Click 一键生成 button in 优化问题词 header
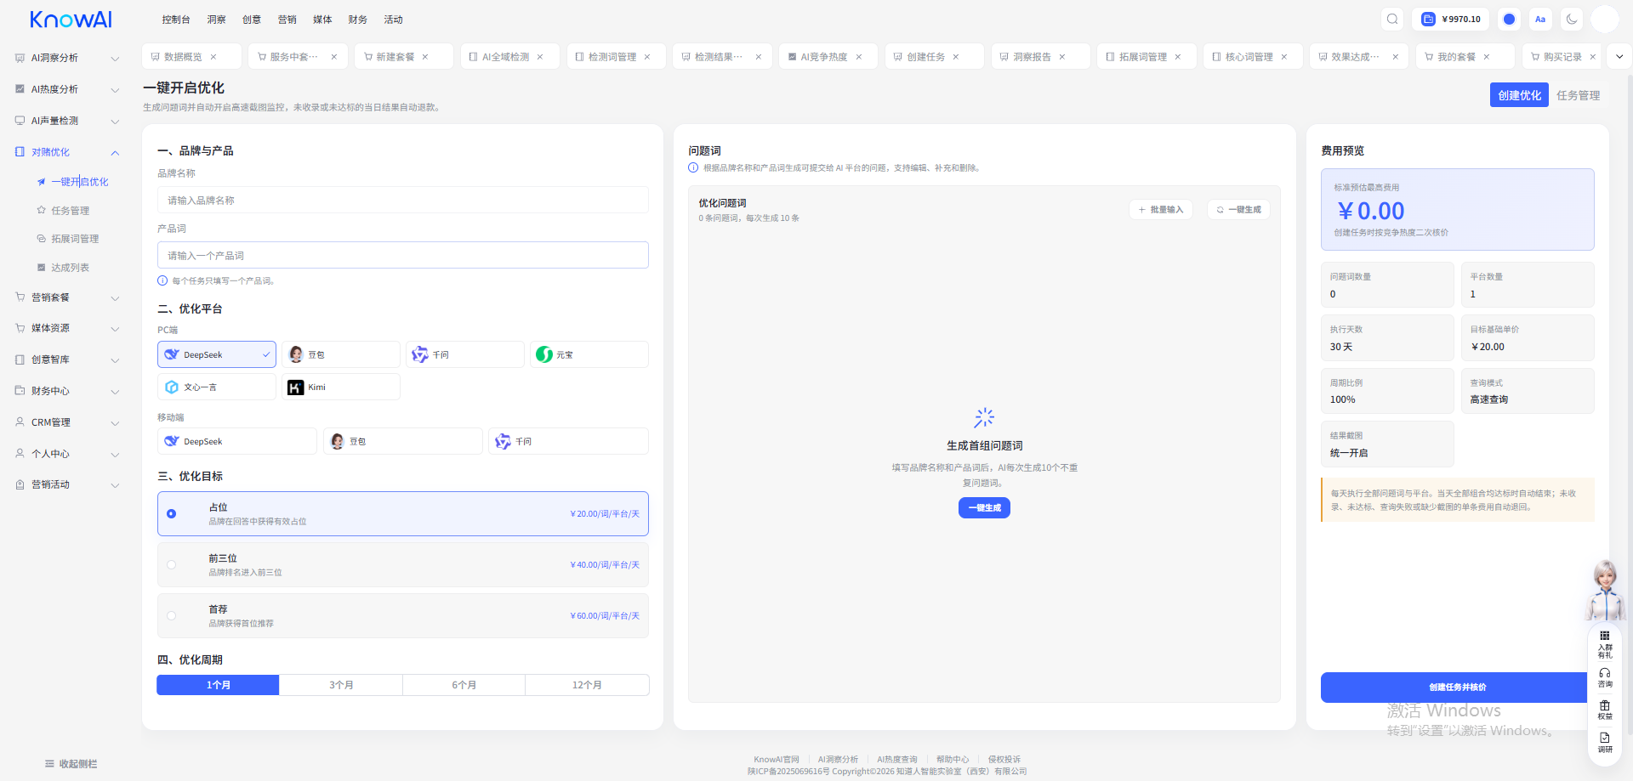This screenshot has height=781, width=1633. tap(1238, 210)
